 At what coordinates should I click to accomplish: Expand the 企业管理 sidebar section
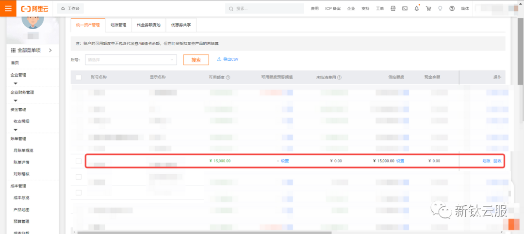(x=16, y=83)
